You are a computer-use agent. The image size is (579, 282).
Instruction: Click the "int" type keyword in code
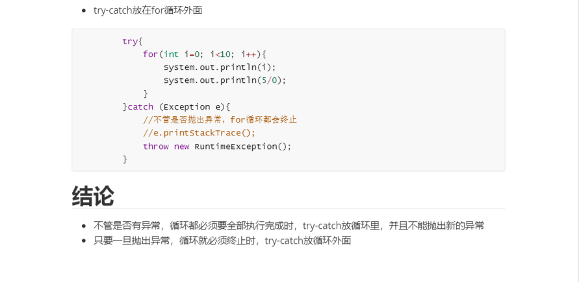171,54
